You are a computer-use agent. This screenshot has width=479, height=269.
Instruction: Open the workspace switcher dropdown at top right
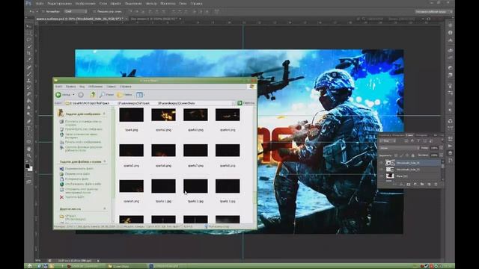point(434,12)
